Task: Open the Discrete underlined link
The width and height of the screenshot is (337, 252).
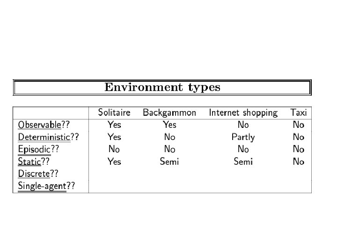Action: click(34, 174)
